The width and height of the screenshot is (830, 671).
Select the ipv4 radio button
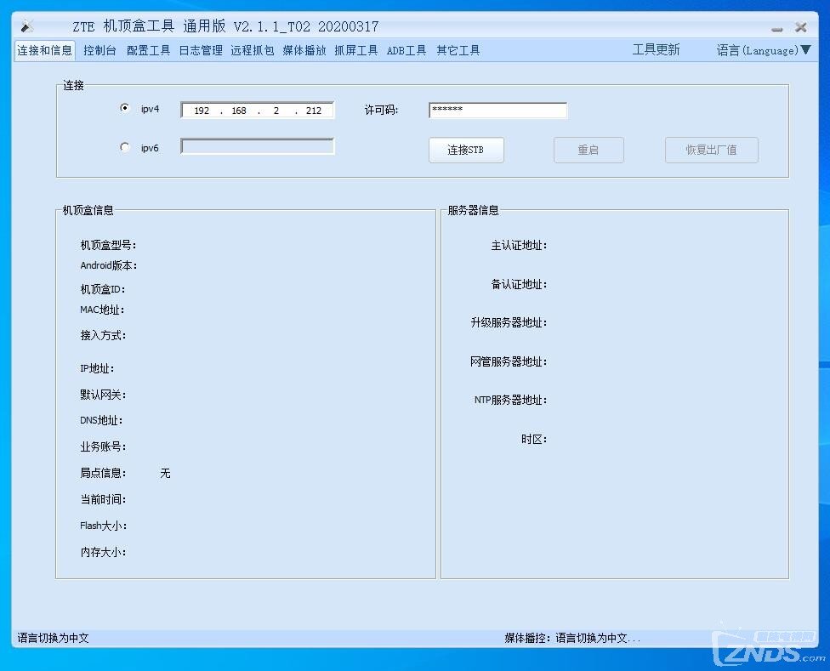(124, 108)
